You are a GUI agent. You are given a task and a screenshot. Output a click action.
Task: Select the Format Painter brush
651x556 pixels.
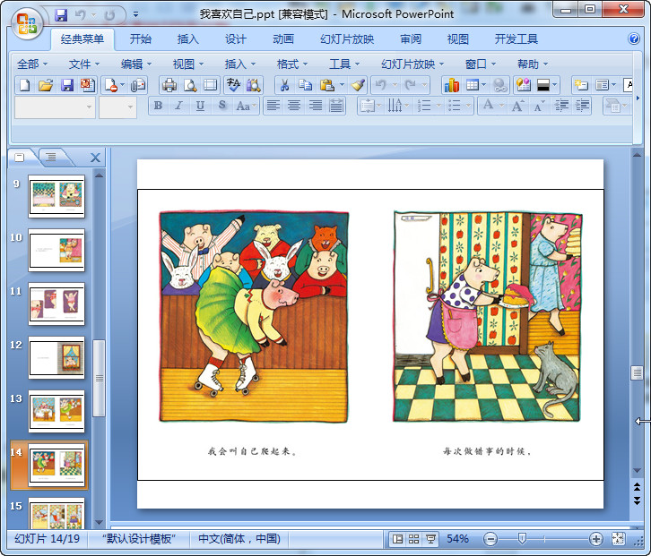tap(358, 85)
